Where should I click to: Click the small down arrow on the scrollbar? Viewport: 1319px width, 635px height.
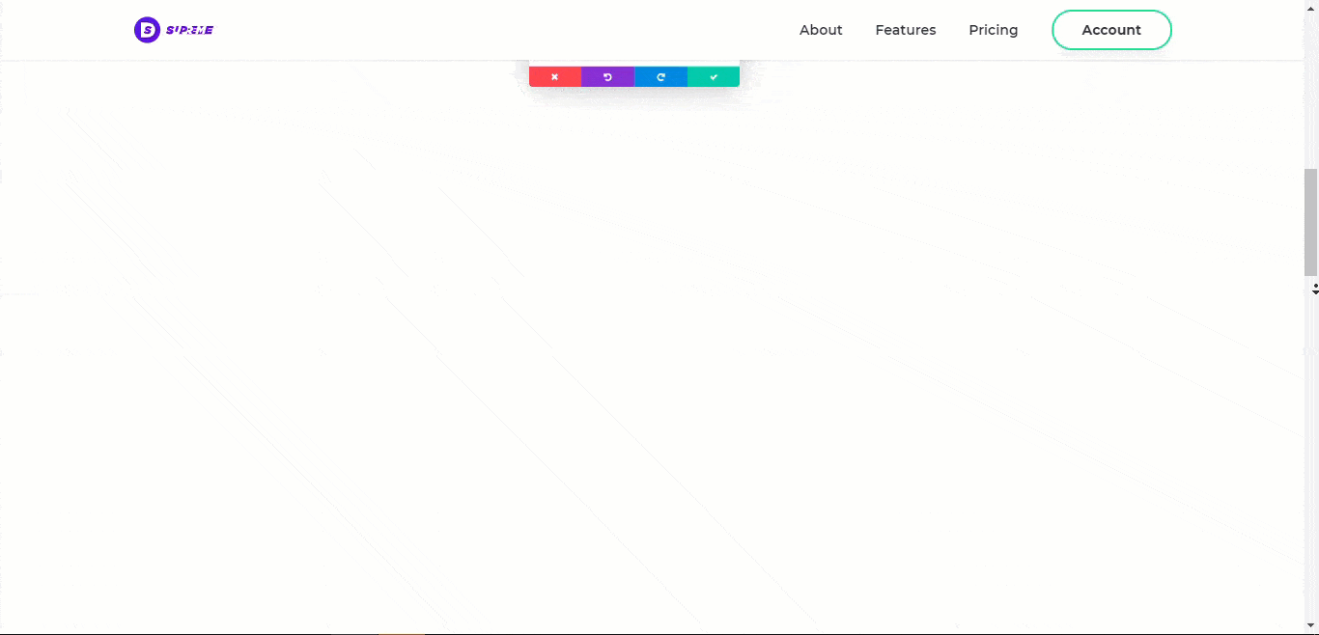(x=1314, y=291)
